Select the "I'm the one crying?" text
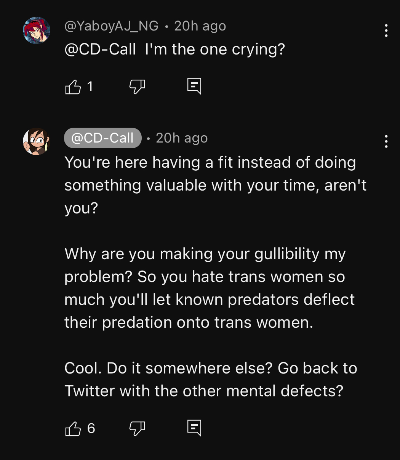 [x=215, y=50]
